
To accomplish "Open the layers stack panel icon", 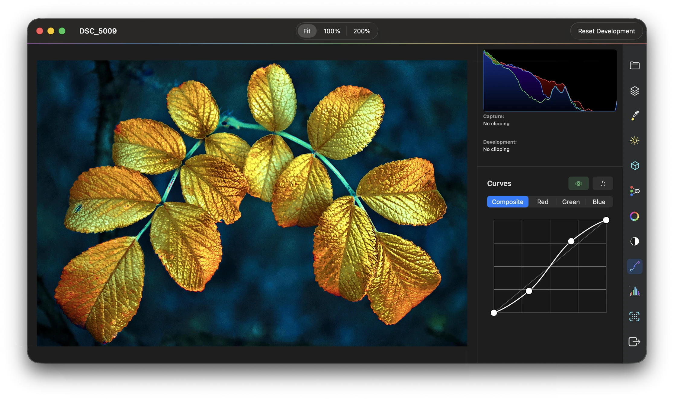I will [x=634, y=91].
